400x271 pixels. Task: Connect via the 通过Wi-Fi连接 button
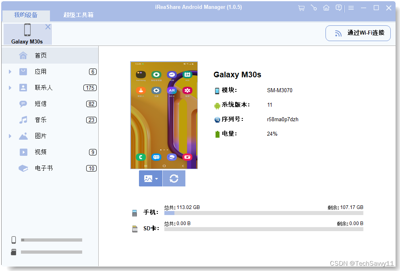[358, 33]
